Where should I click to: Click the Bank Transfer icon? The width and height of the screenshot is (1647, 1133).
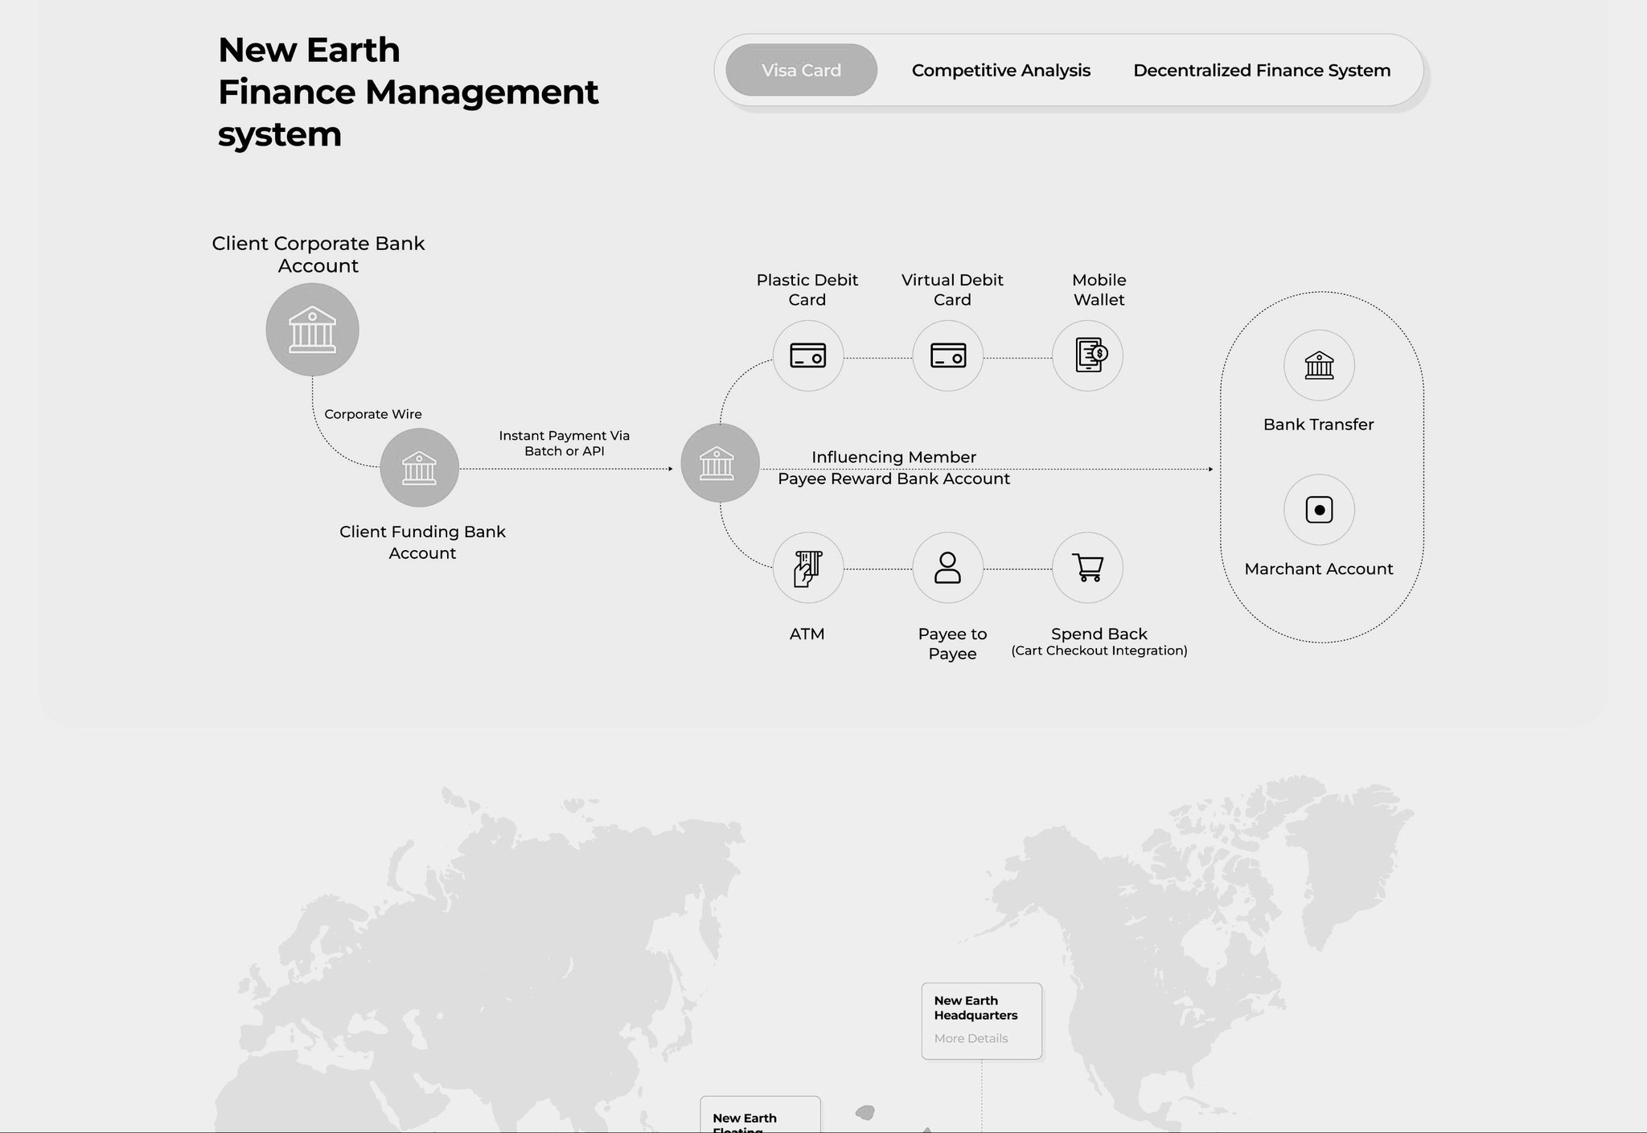click(x=1319, y=366)
